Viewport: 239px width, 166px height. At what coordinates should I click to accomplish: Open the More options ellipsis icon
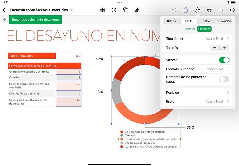point(232,10)
